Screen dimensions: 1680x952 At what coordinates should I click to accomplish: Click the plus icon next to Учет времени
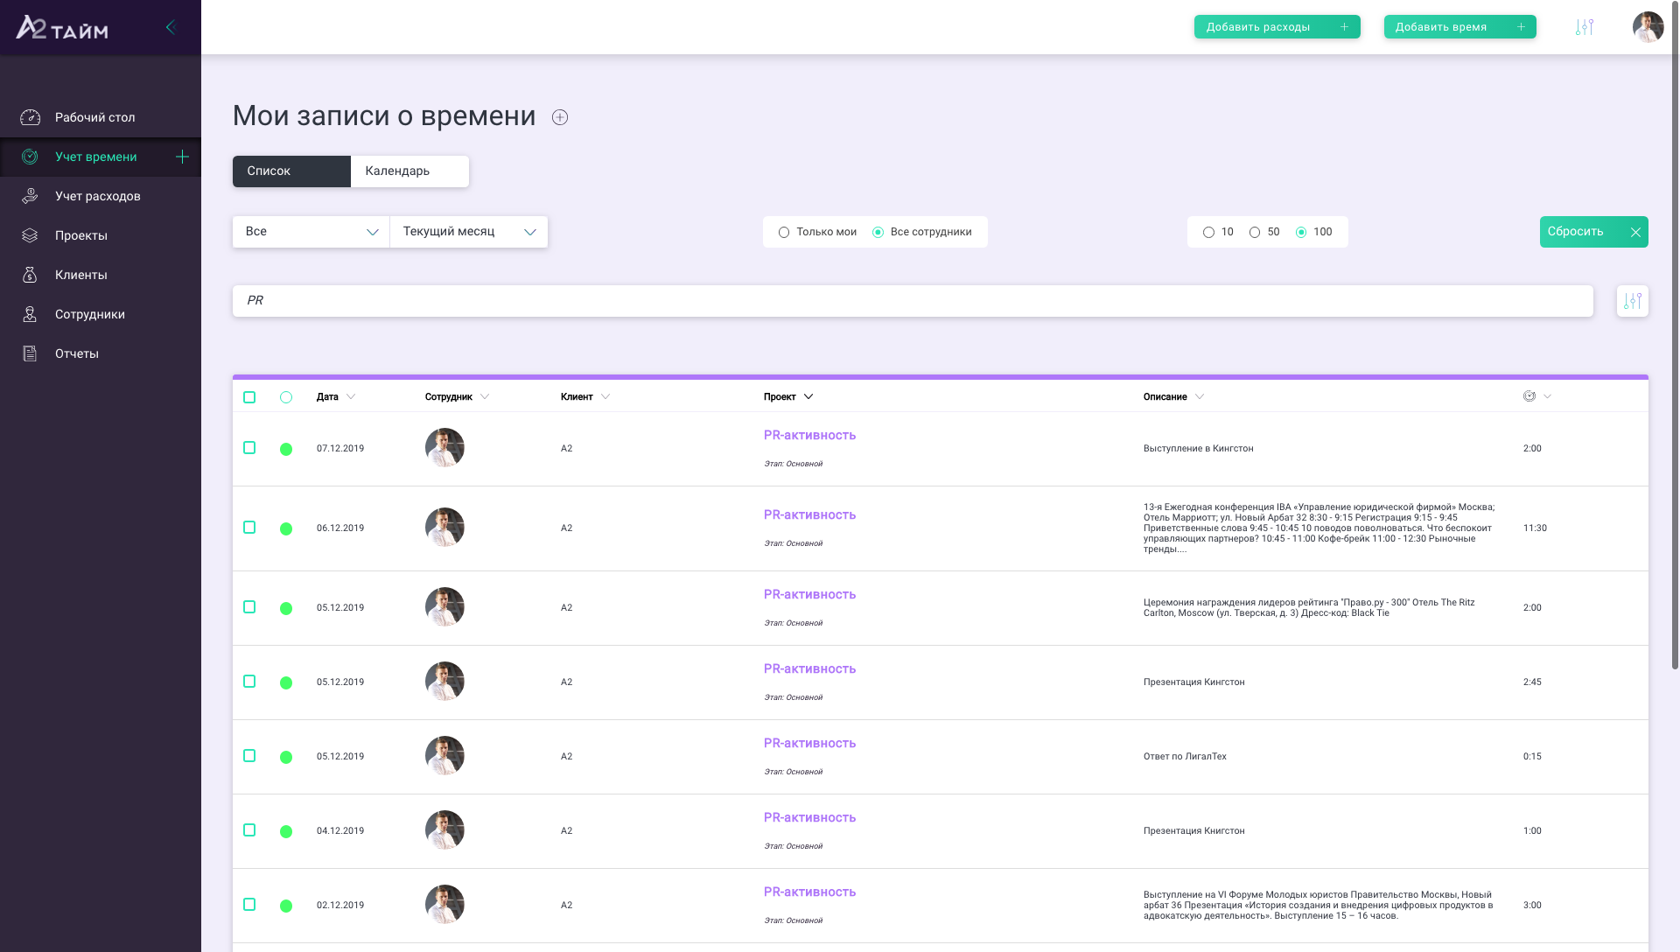(x=182, y=157)
